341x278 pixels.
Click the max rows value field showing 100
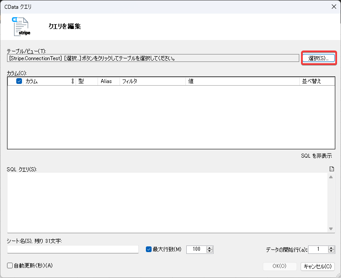[196, 249]
